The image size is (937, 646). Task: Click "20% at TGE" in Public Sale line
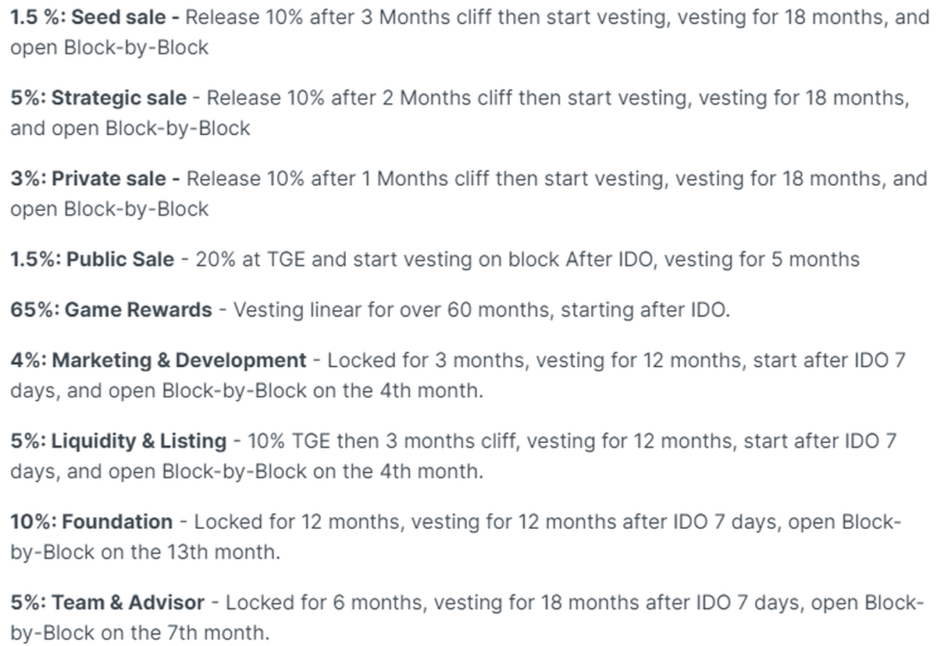[x=250, y=259]
